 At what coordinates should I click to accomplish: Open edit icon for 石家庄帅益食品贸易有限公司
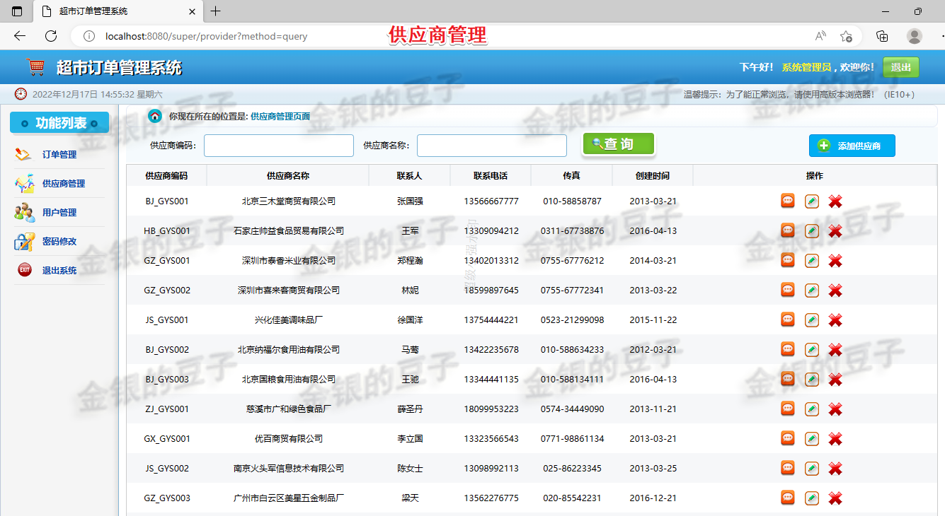812,230
